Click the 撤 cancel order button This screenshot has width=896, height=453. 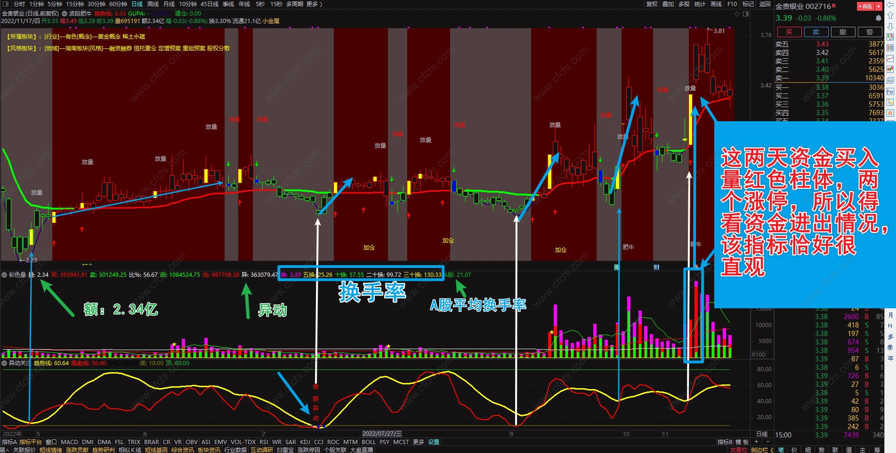pyautogui.click(x=843, y=32)
